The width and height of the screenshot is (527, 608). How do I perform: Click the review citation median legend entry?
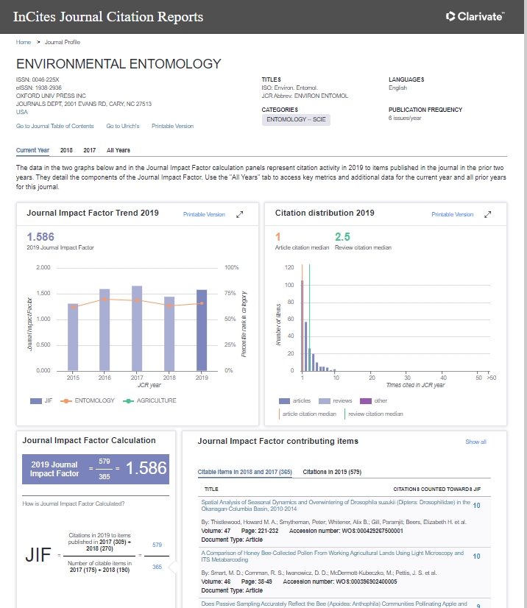tap(375, 414)
